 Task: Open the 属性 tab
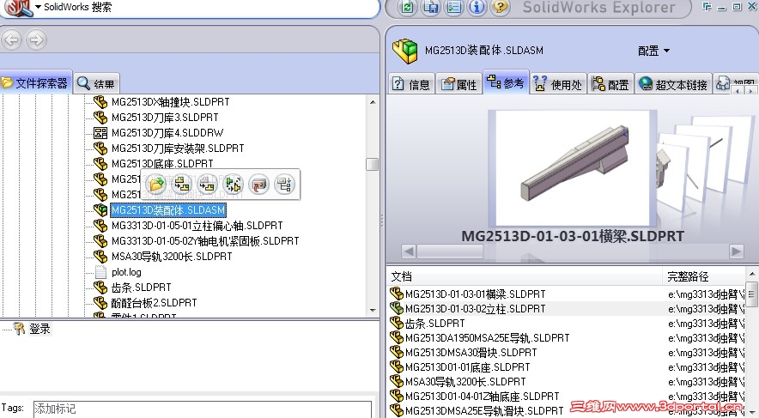coord(458,84)
